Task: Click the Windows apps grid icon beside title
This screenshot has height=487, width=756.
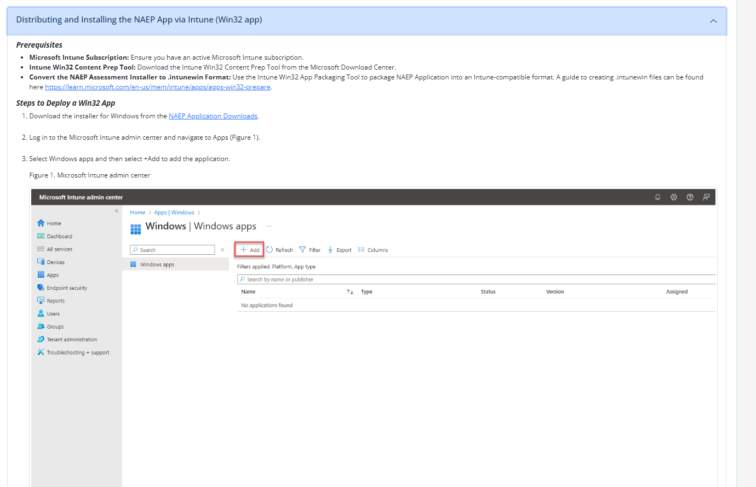Action: click(136, 229)
